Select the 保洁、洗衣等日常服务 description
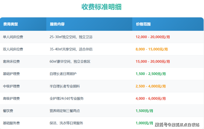The height and width of the screenshot is (129, 204). click(x=66, y=123)
